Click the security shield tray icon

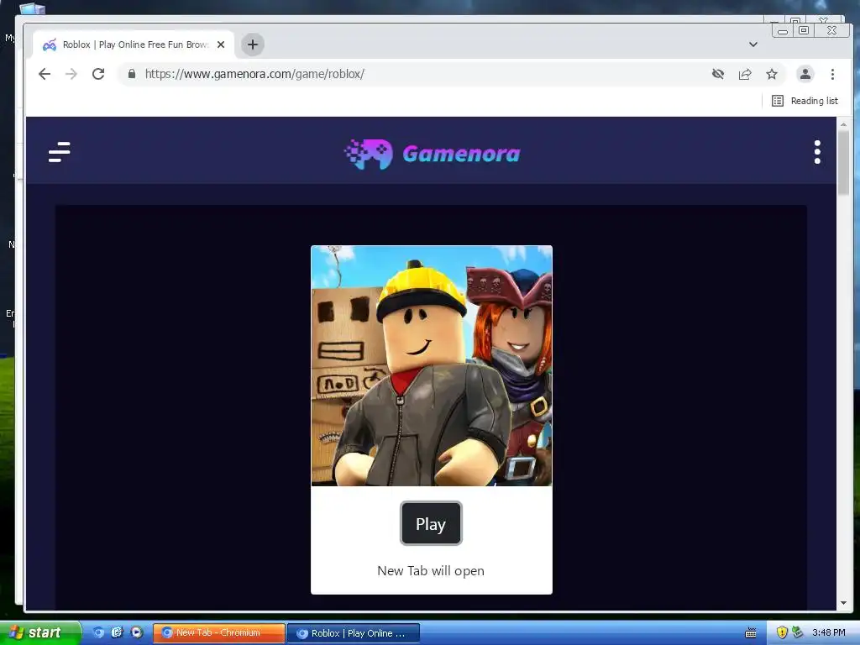click(x=782, y=633)
